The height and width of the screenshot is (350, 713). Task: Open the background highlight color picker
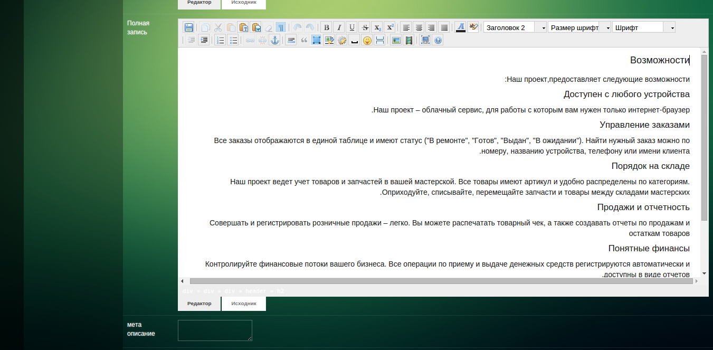coord(473,27)
